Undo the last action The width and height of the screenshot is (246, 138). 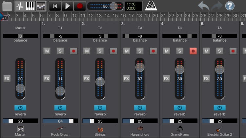203,6
